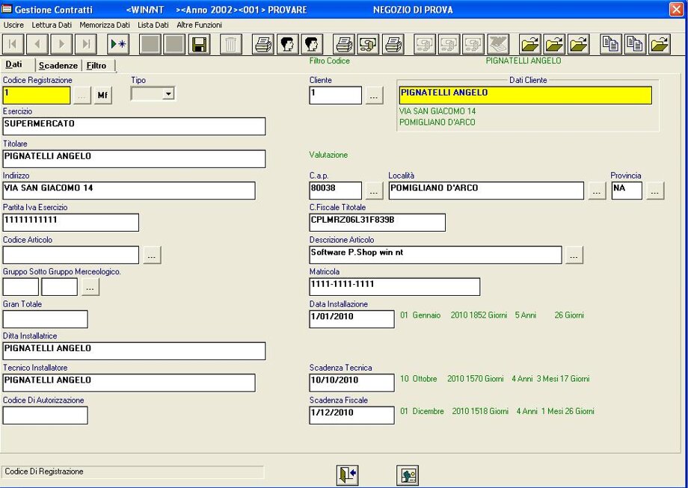Open the Altre Funzioni menu
The height and width of the screenshot is (488, 688).
coord(199,25)
